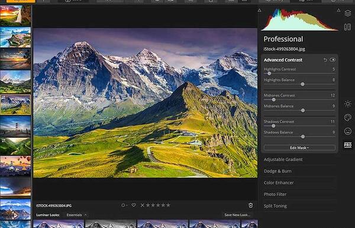Select waterfall sunset thumbnail in filmstrip

tap(15, 15)
